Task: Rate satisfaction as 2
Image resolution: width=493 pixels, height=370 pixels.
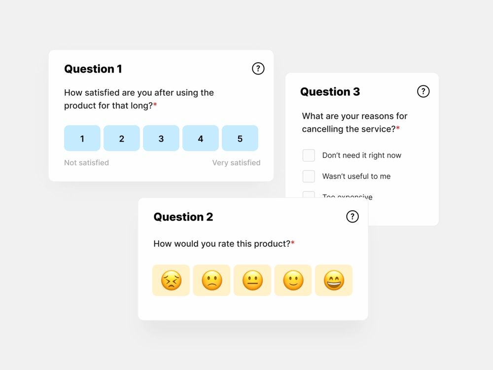Action: (122, 138)
